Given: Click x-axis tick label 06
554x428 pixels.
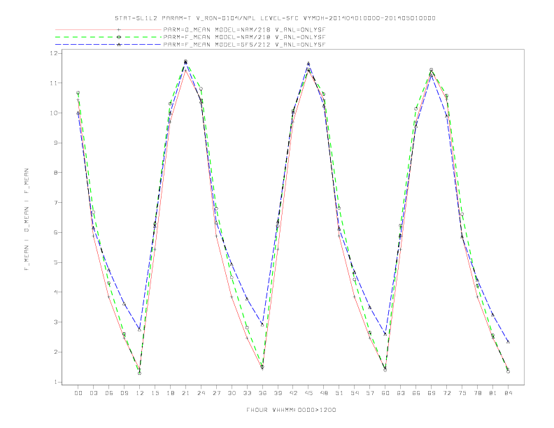Looking at the screenshot, I should click(109, 393).
